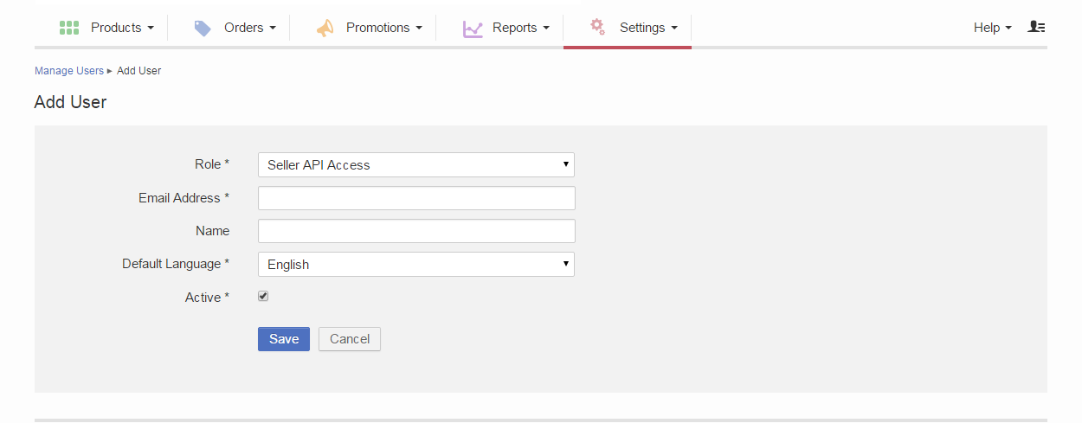Viewport: 1082px width, 423px height.
Task: Click the gears Settings icon
Action: point(597,27)
